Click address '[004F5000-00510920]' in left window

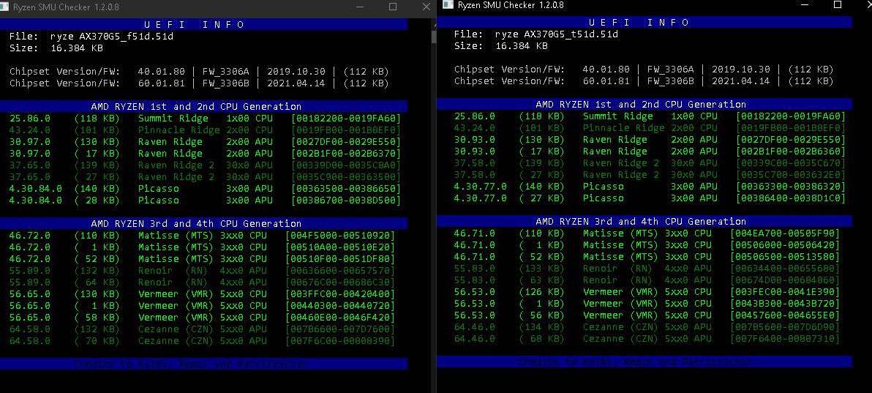(x=339, y=235)
